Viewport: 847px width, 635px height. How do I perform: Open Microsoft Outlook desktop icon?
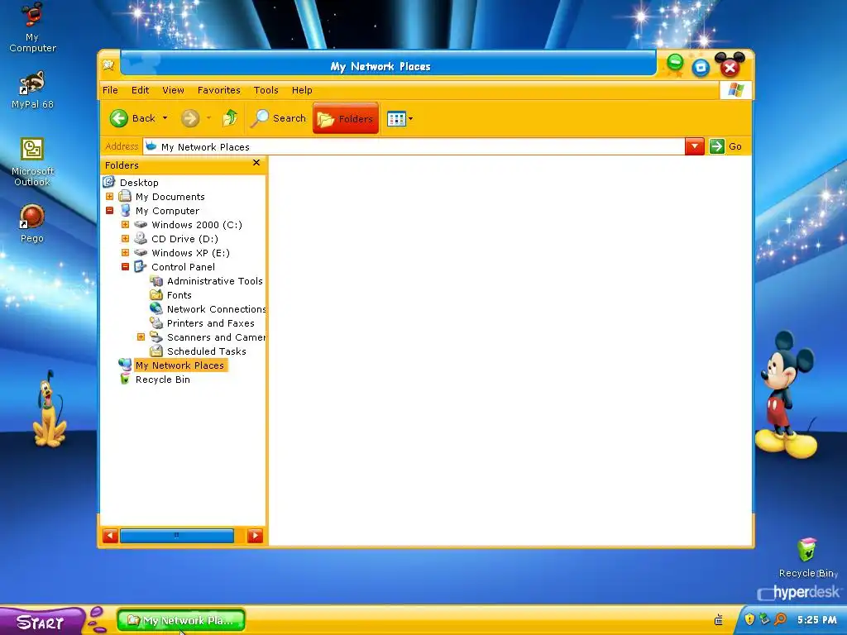[32, 161]
